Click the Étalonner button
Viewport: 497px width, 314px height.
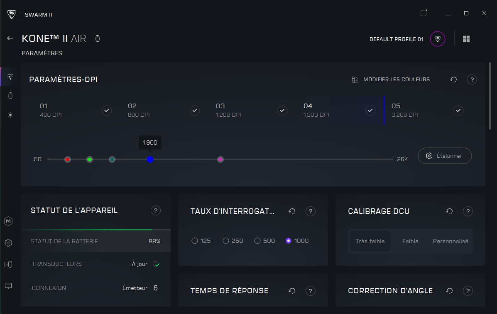[445, 156]
